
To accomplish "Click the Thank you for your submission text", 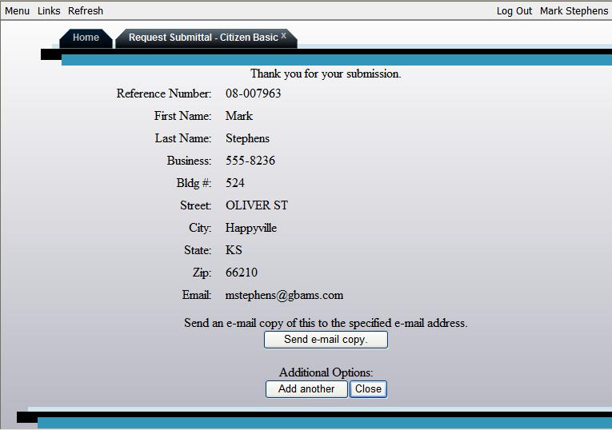I will (x=326, y=74).
